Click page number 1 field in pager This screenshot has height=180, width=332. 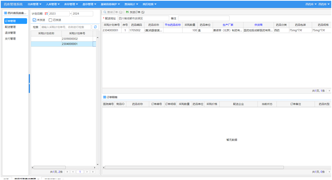[x=80, y=172]
